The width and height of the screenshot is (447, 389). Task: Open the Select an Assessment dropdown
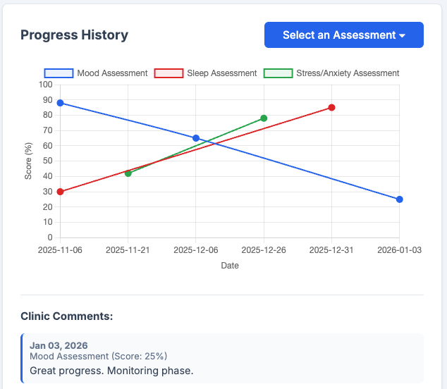click(x=343, y=35)
